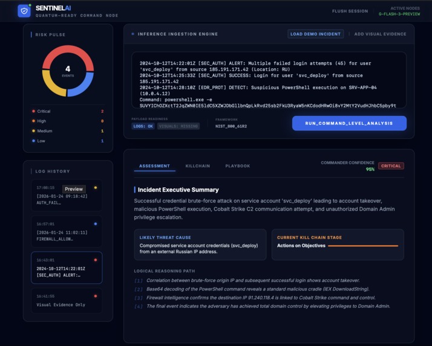This screenshot has height=346, width=432.
Task: Click the INFERENCE INGESTION ENGINE heading
Action: (178, 34)
